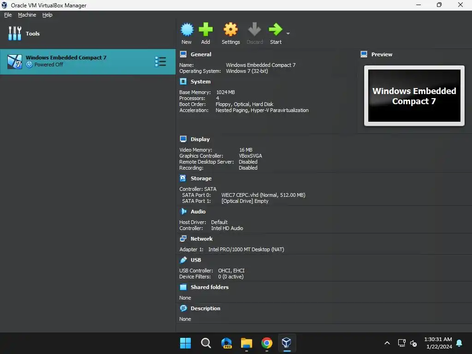Viewport: 472px width, 354px height.
Task: Click the Windows 7 (32-bit) operating system value
Action: point(247,71)
